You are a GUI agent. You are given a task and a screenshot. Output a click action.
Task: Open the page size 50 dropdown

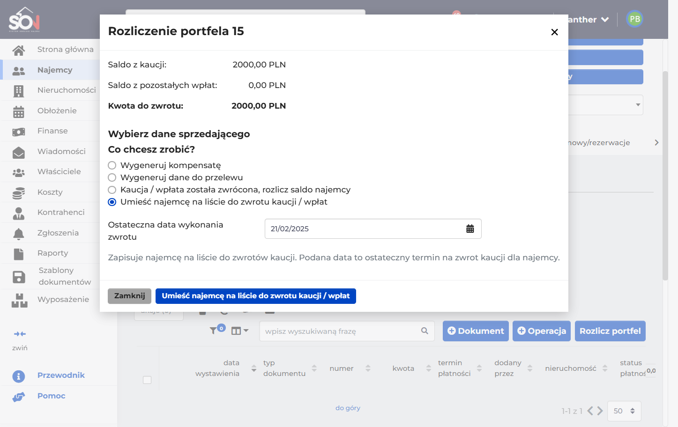(x=624, y=411)
